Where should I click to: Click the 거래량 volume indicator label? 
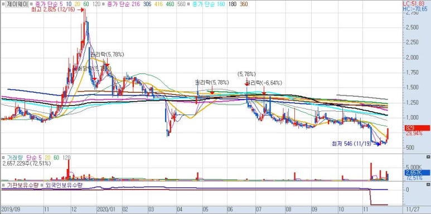15,157
